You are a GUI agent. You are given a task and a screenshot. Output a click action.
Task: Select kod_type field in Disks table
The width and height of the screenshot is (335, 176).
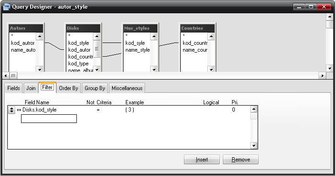(78, 64)
